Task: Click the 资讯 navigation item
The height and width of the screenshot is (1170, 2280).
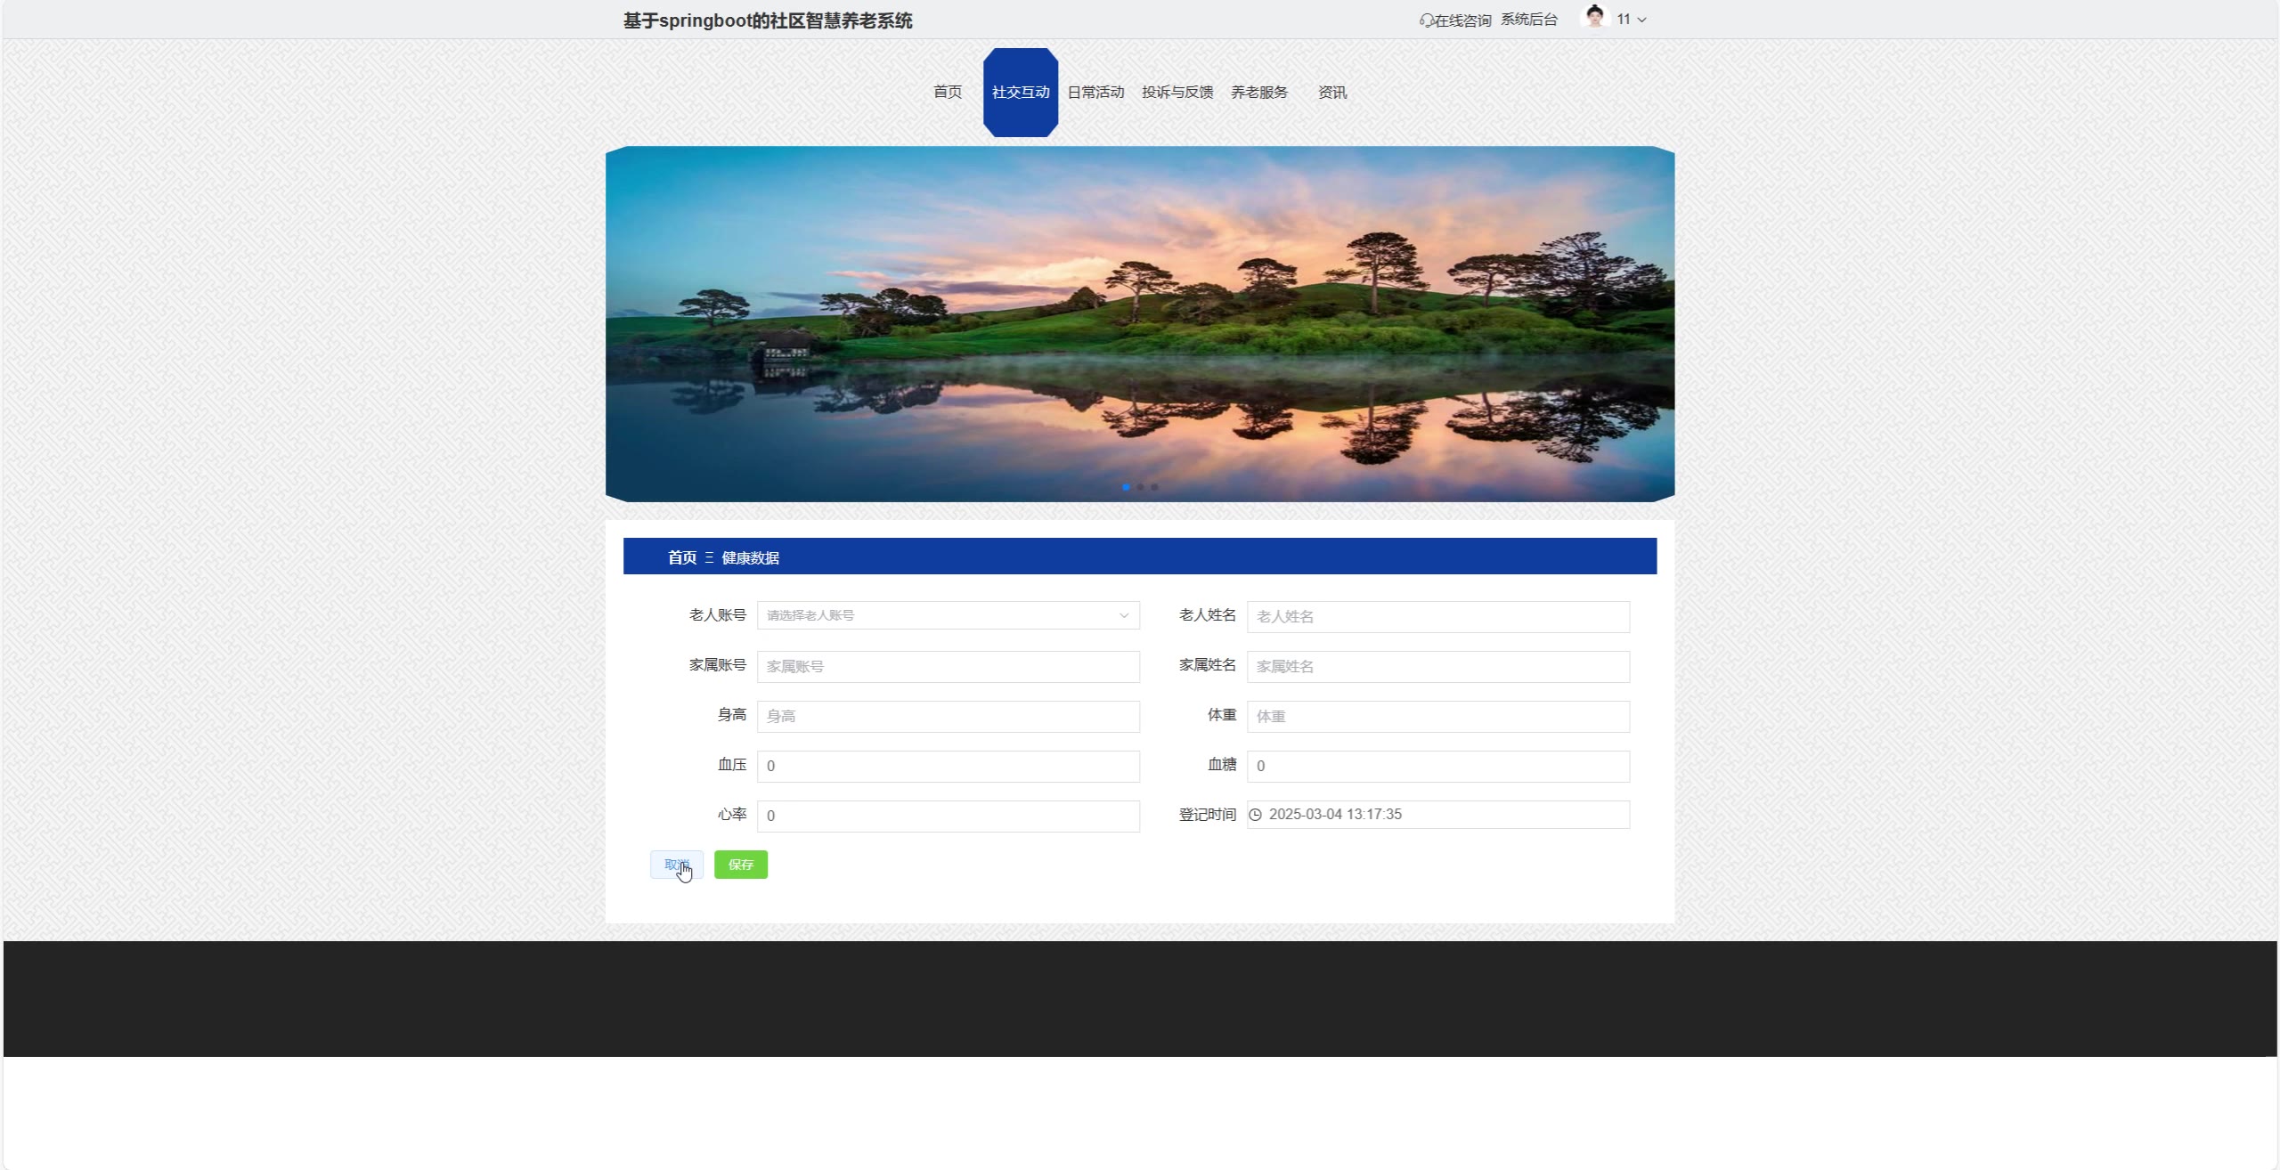Action: tap(1331, 93)
